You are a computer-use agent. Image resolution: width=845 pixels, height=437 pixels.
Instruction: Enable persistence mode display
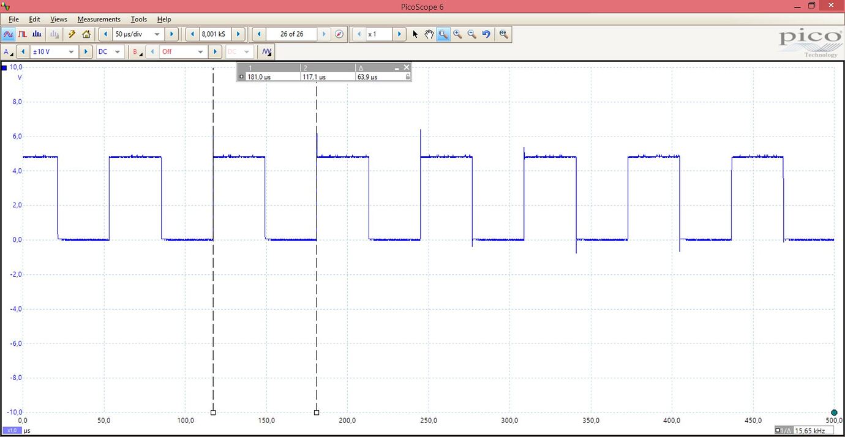[x=22, y=34]
